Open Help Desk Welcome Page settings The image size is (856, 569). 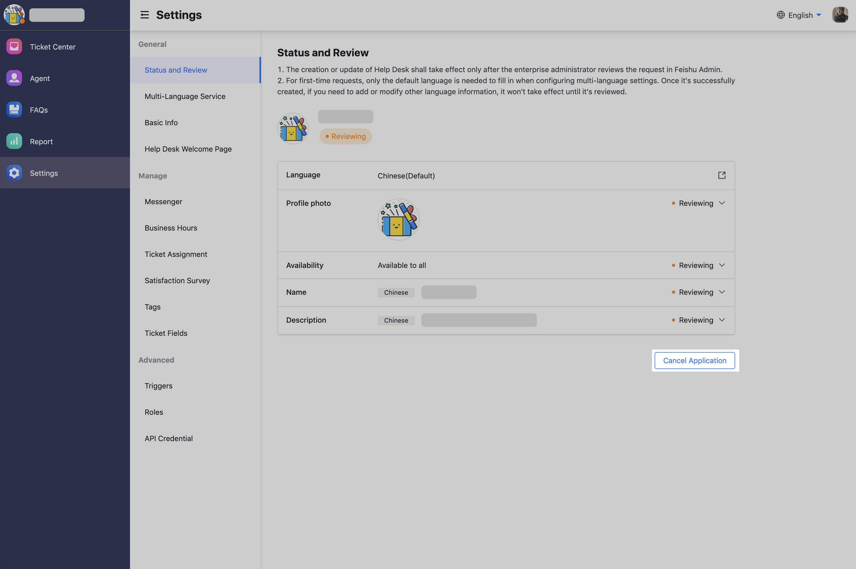(188, 149)
